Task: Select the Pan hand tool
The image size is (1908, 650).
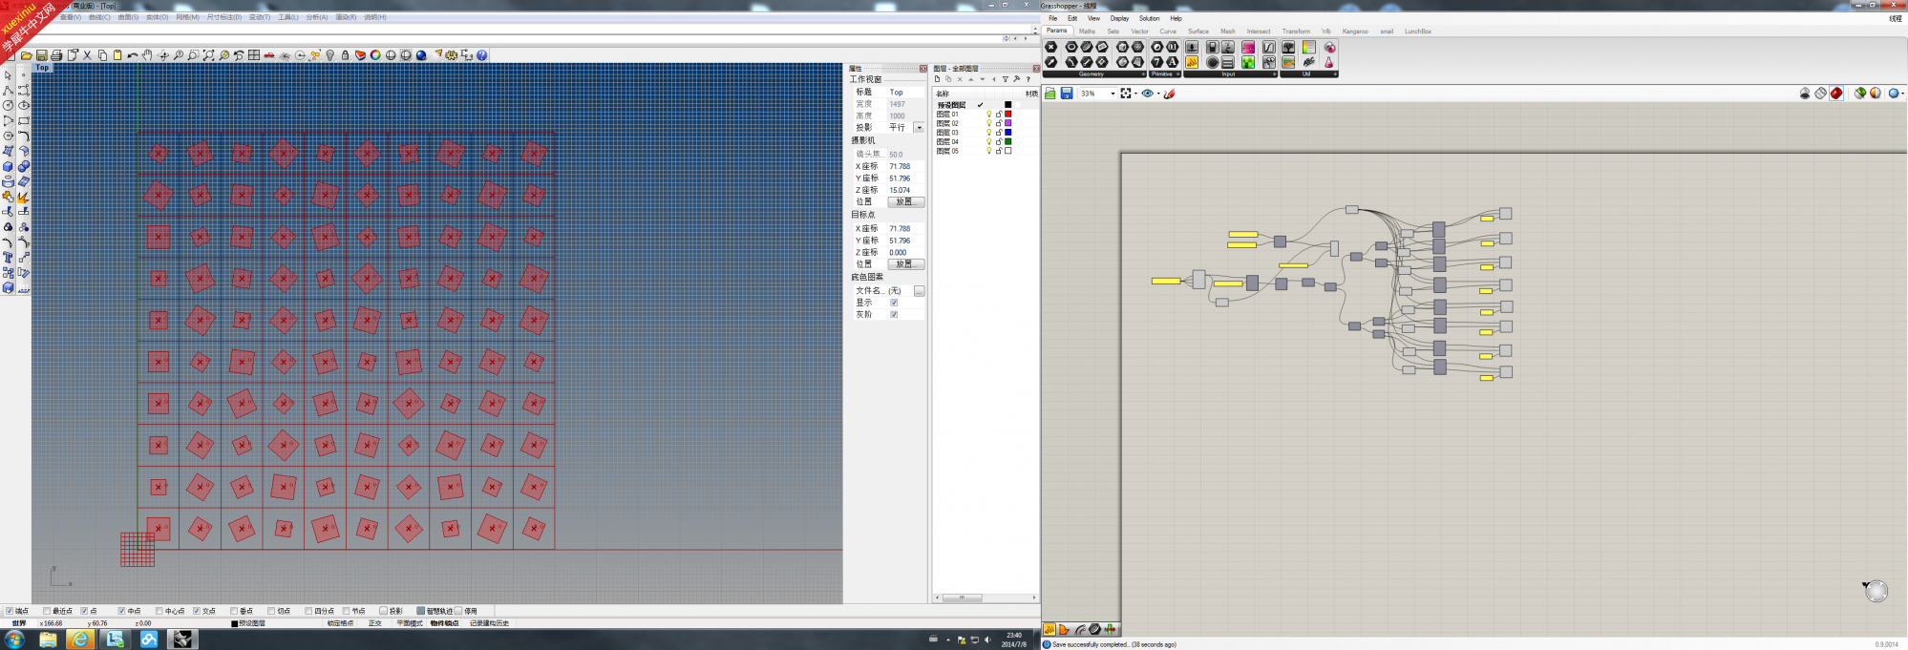Action: pyautogui.click(x=147, y=55)
